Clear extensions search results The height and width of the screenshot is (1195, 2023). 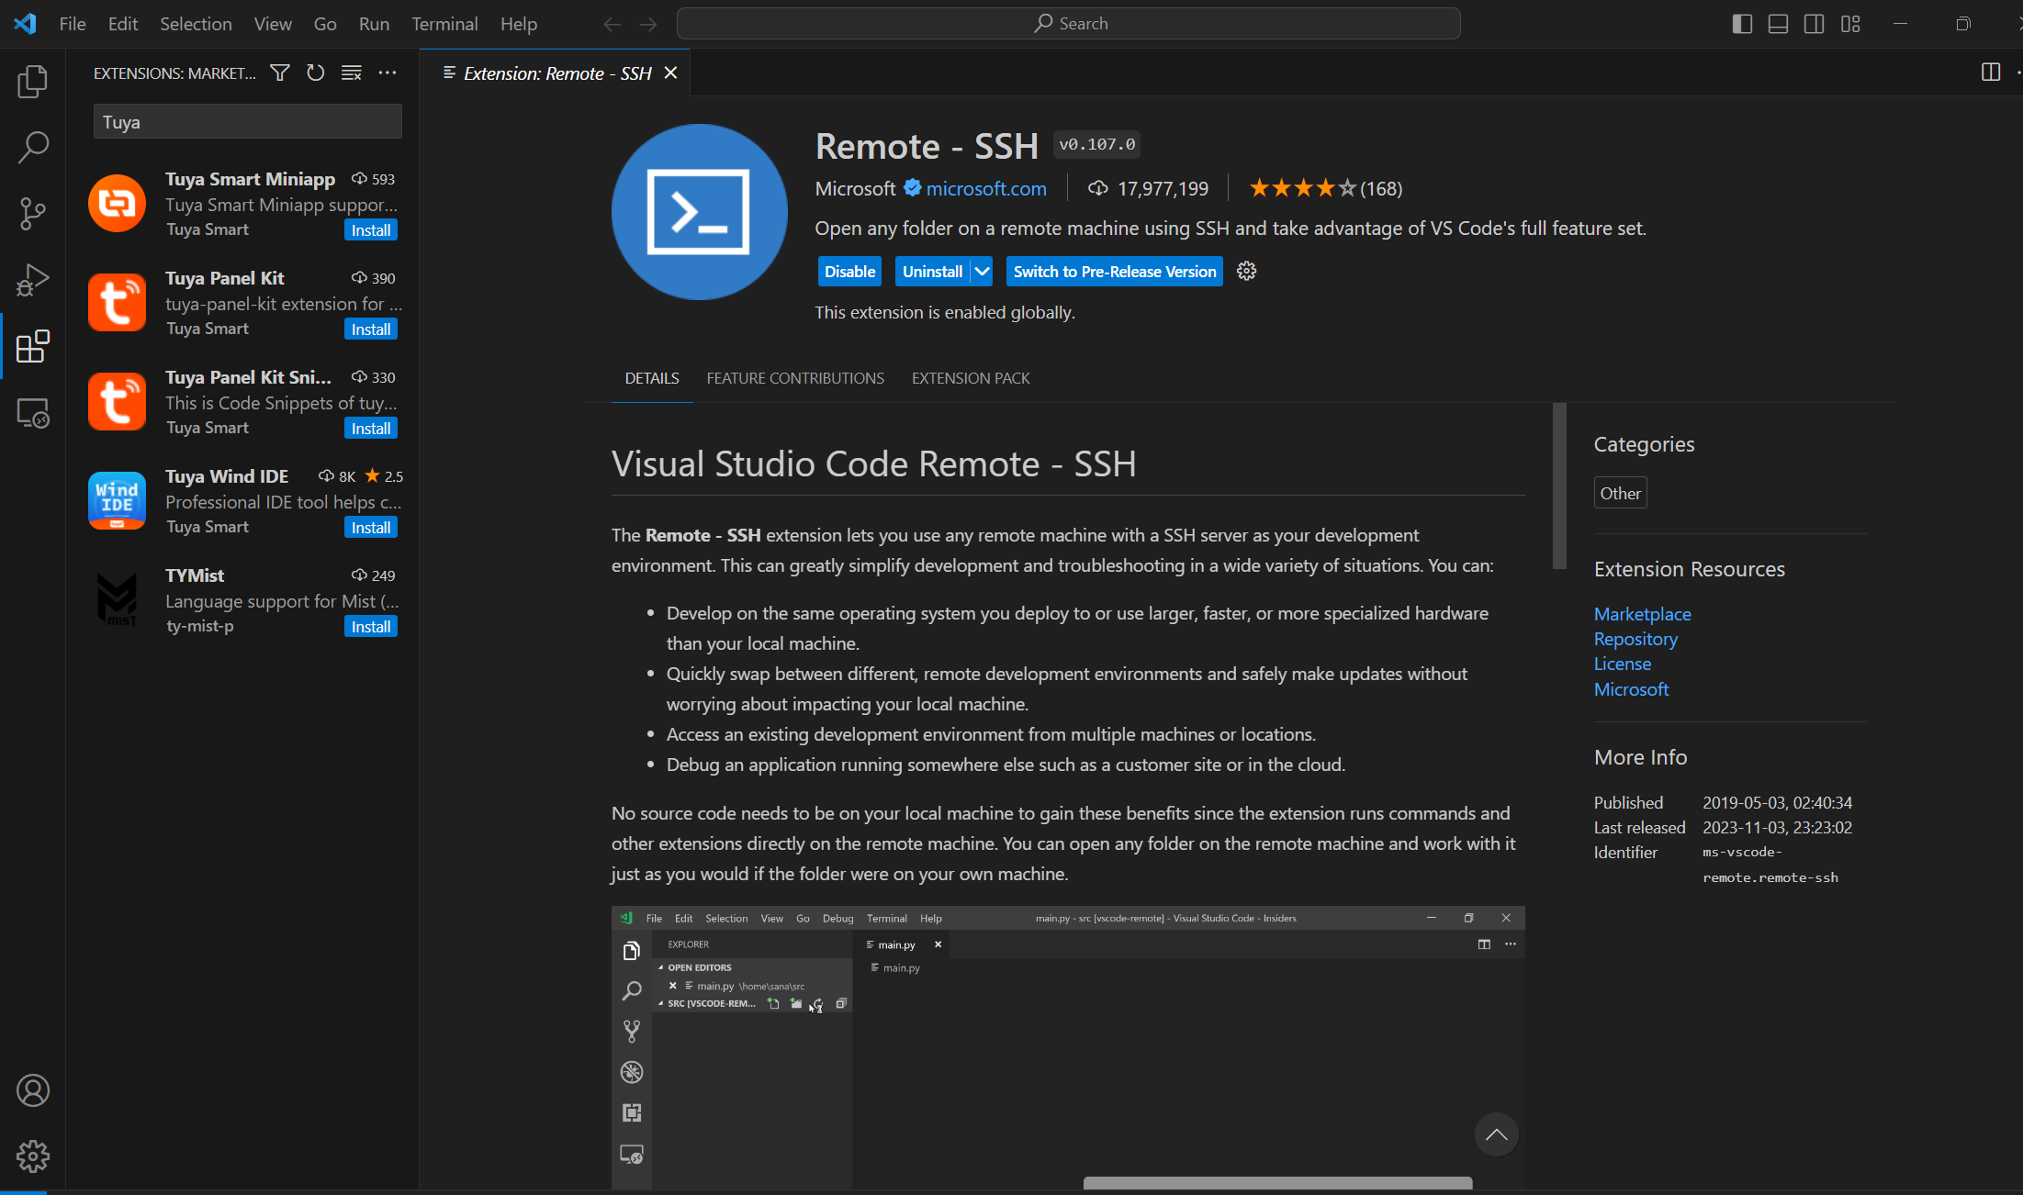pos(351,73)
